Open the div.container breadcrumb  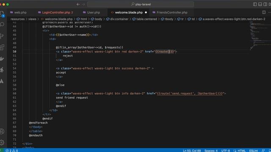117,19
